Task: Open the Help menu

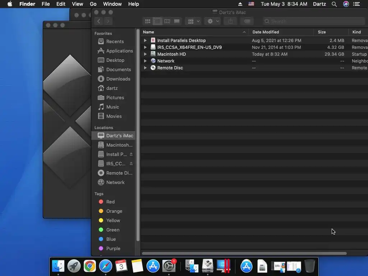Action: tap(134, 4)
